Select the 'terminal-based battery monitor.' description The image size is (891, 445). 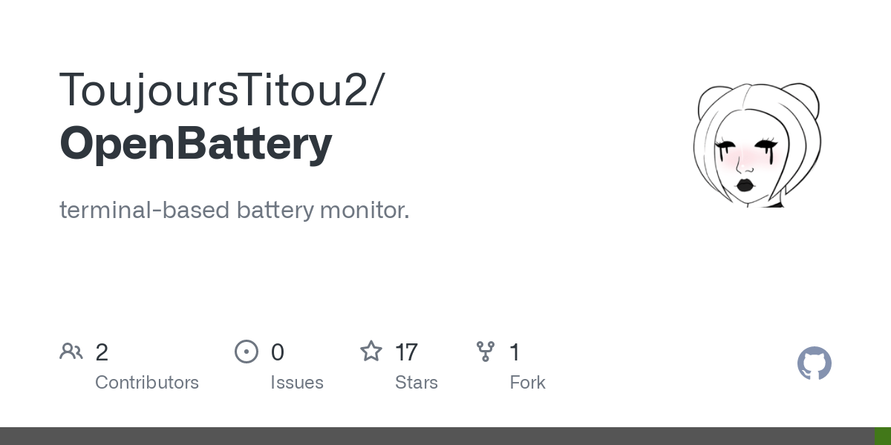tap(235, 211)
